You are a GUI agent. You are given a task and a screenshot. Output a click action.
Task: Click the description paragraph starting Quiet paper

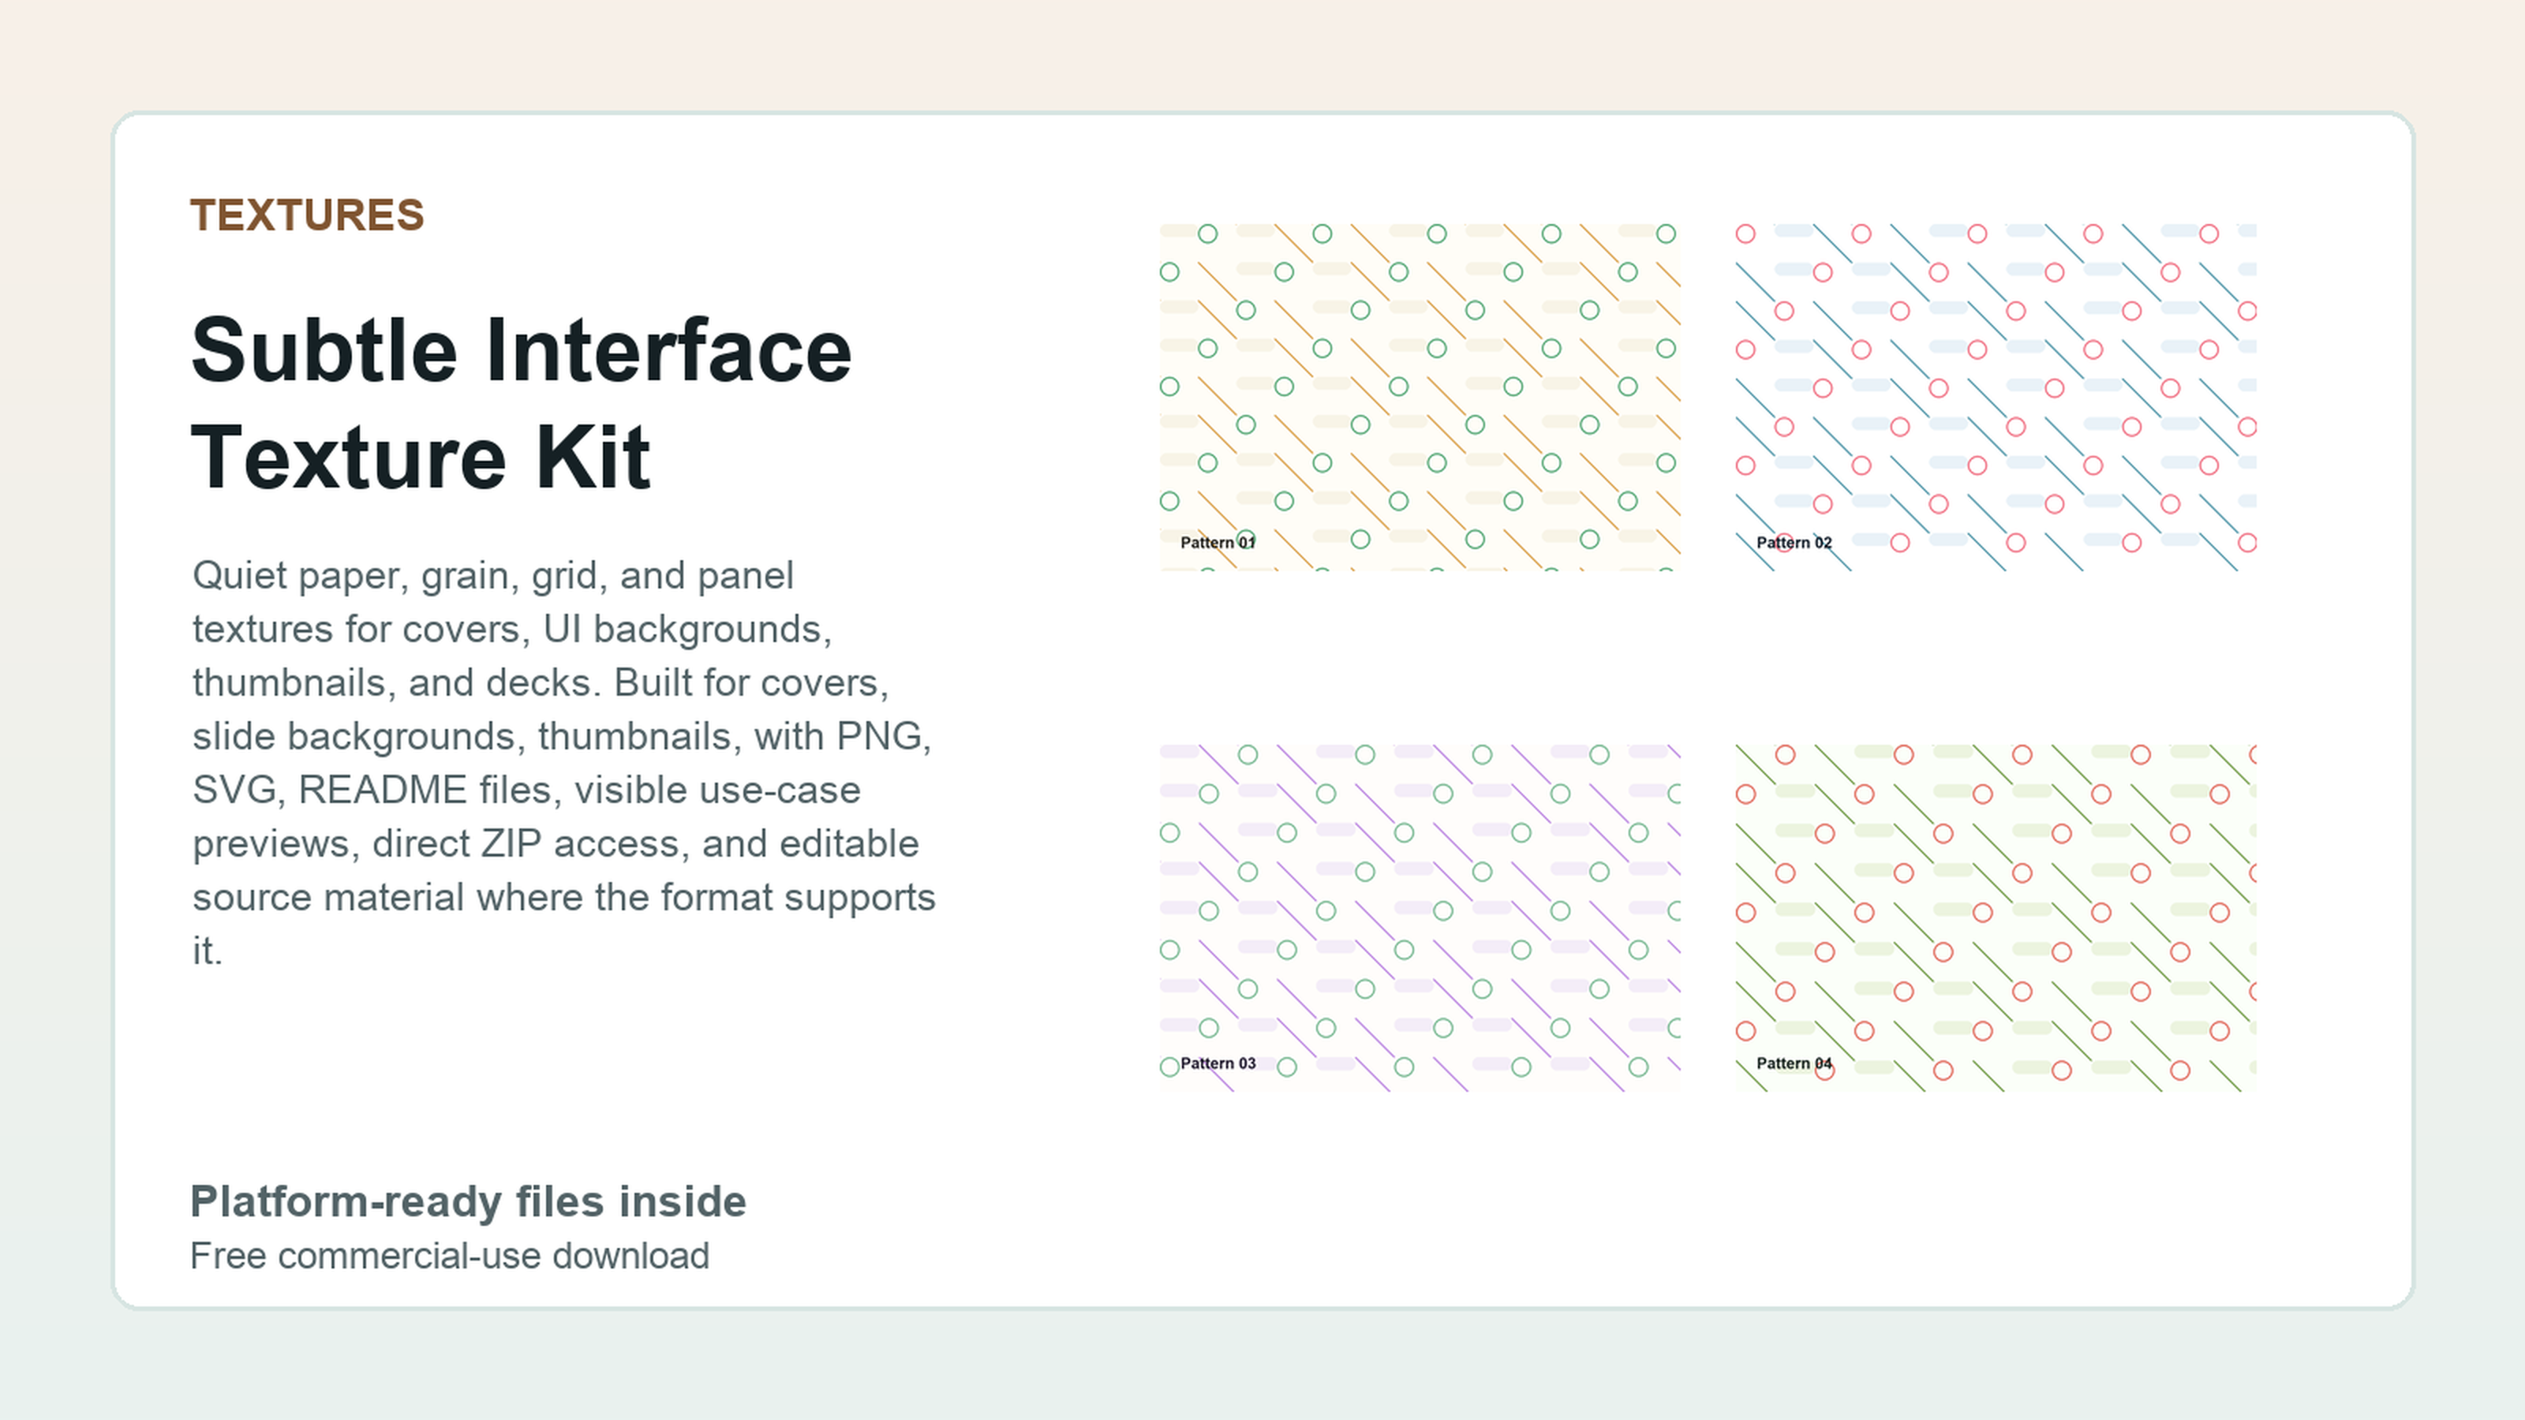tap(563, 762)
